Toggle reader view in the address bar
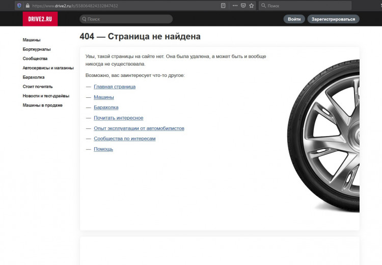Screen dimensions: 382x265 [223, 6]
